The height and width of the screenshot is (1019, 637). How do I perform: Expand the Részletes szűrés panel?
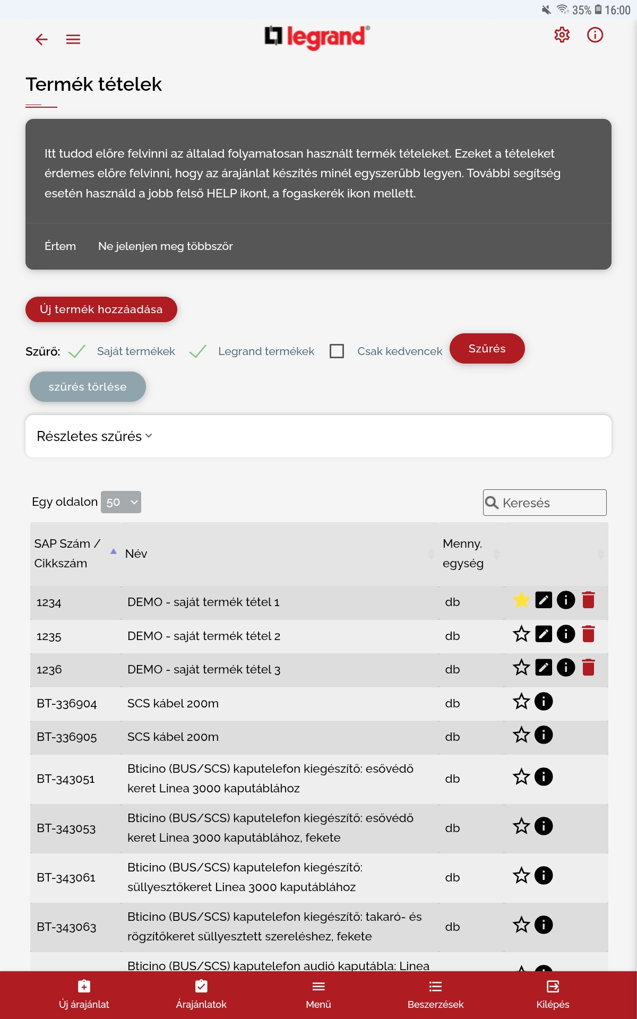tap(94, 436)
